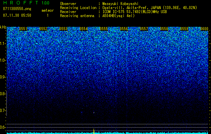Image resolution: width=211 pixels, height=134 pixels.
Task: Click time marker 0600
Action: click(204, 29)
